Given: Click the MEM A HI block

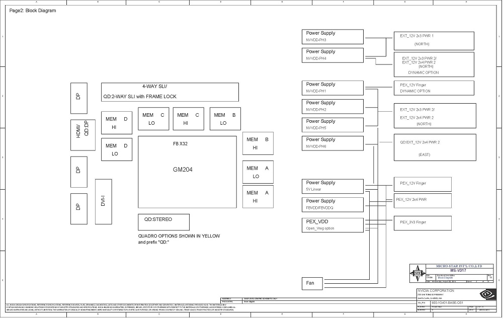Looking at the screenshot, I should 258,196.
